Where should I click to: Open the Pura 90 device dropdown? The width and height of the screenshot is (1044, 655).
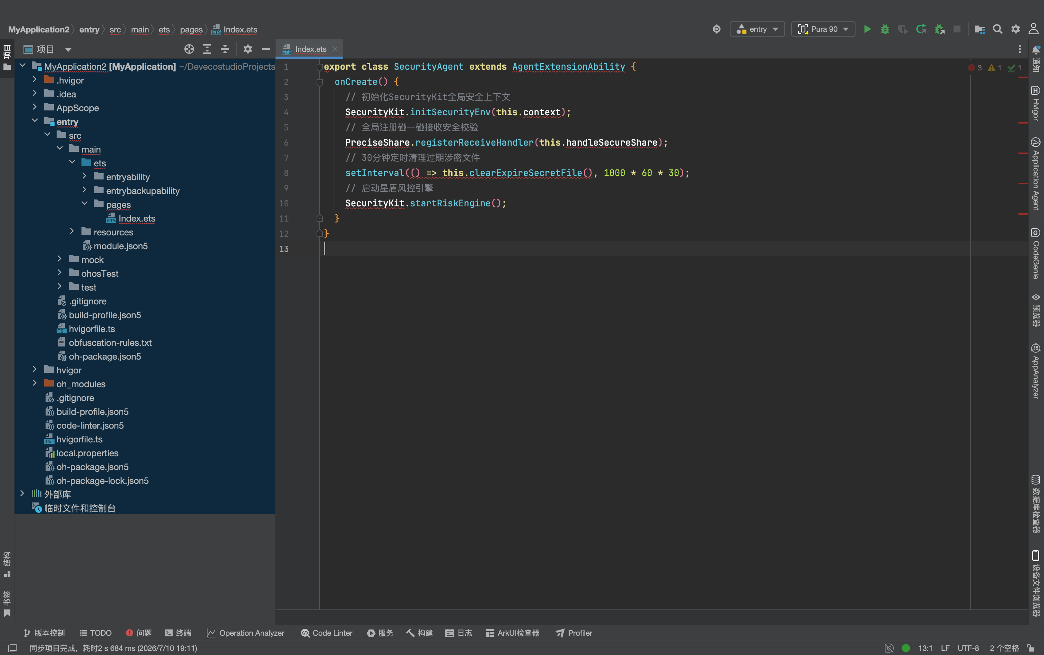tap(823, 29)
